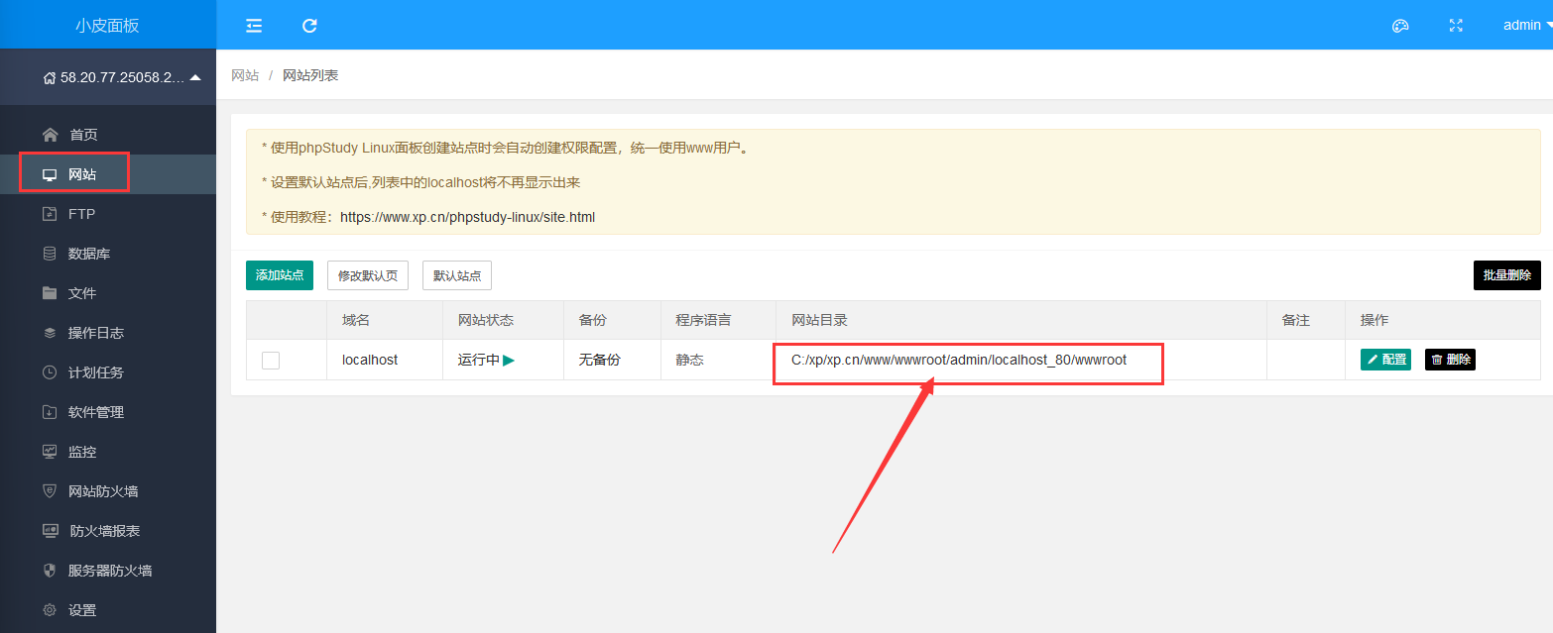The image size is (1553, 633).
Task: Click the localhost domain cell
Action: [370, 360]
